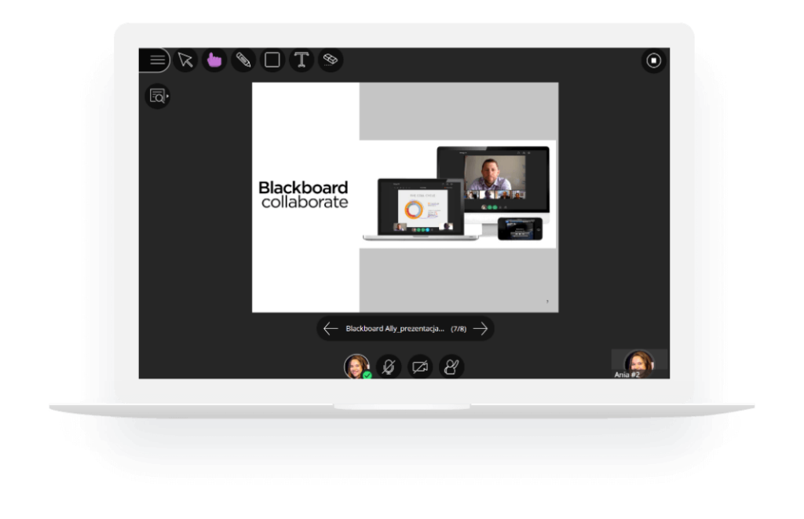
Task: Open the session menu hamburger button
Action: 155,60
